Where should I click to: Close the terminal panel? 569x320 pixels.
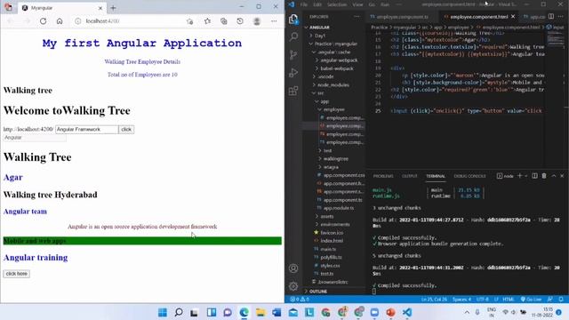click(x=562, y=176)
